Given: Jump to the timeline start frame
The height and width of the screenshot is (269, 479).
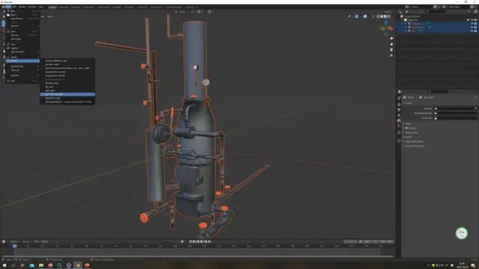Looking at the screenshot, I should pos(190,241).
